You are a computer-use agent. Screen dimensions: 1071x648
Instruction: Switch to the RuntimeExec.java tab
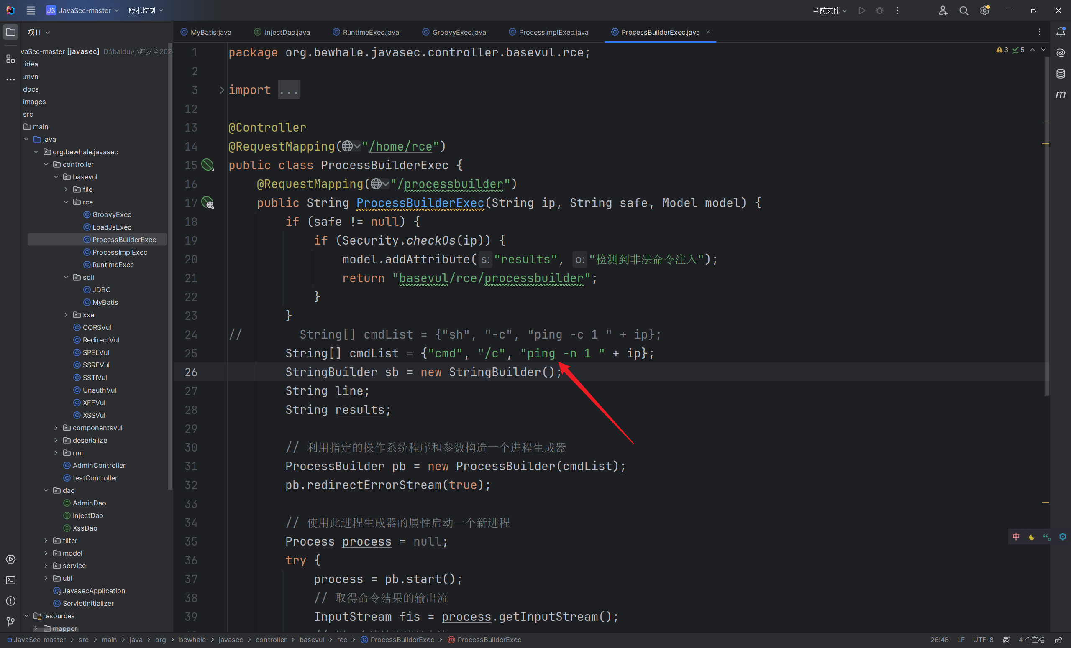click(x=370, y=32)
